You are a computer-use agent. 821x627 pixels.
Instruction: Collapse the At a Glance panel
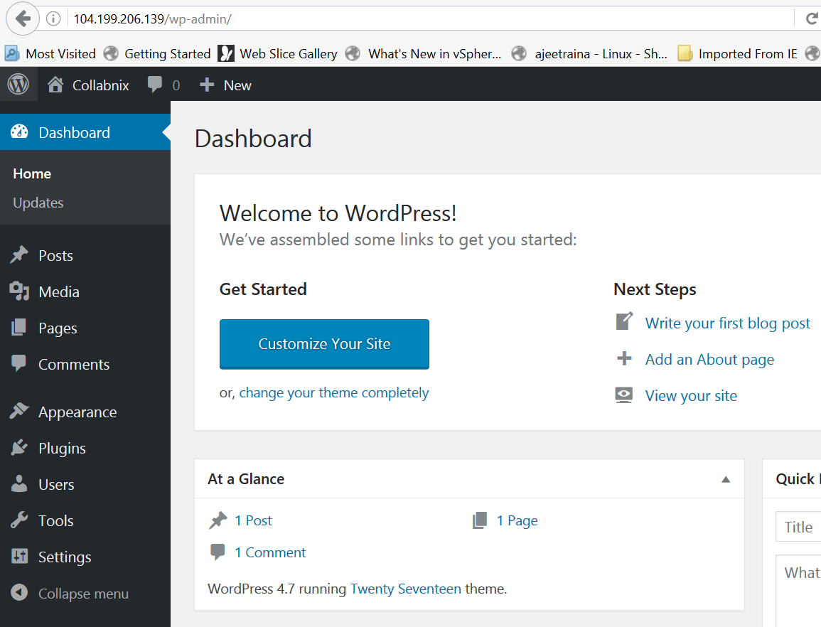726,479
